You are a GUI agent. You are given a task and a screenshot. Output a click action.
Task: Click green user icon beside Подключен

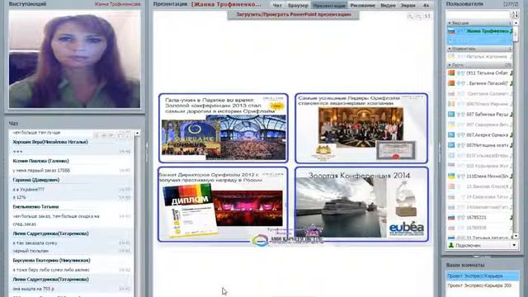click(451, 245)
